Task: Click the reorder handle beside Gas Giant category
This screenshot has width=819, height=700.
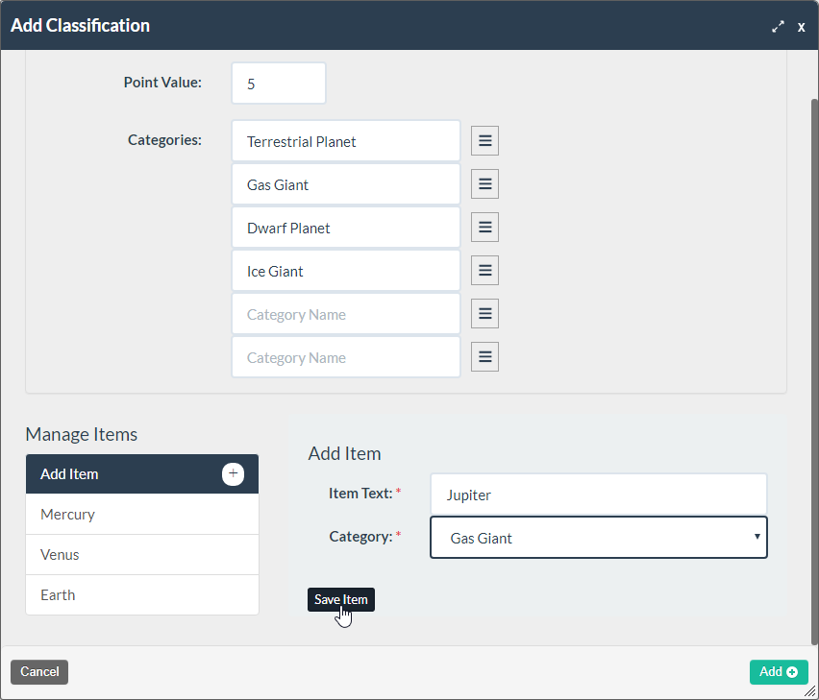Action: (x=484, y=184)
